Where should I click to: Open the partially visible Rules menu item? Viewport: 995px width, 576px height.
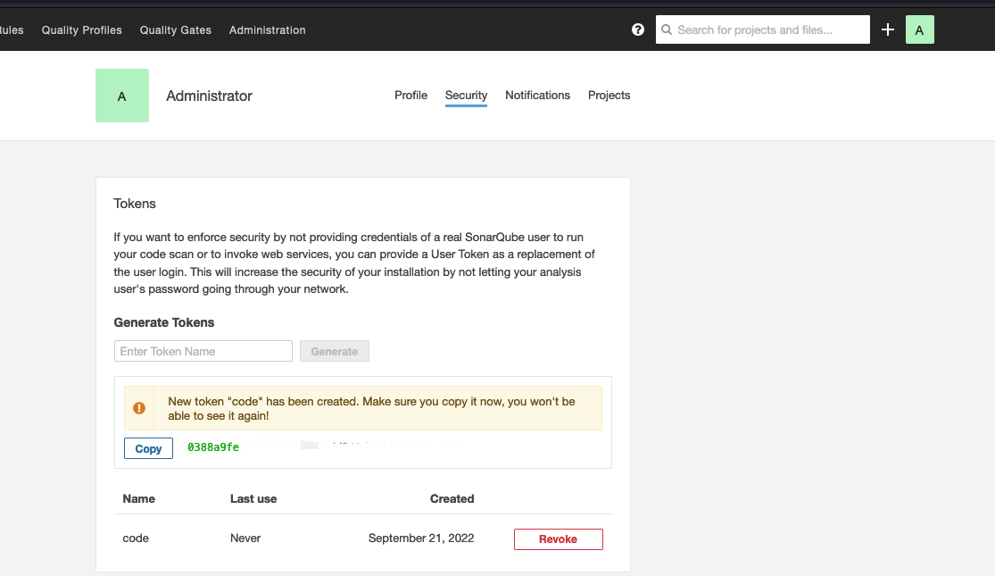(12, 29)
